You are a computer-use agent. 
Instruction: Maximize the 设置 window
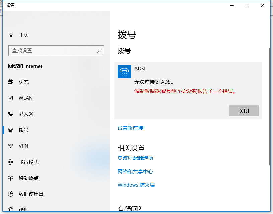coord(247,5)
